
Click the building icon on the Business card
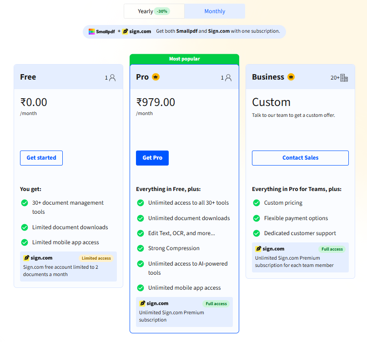tap(344, 78)
